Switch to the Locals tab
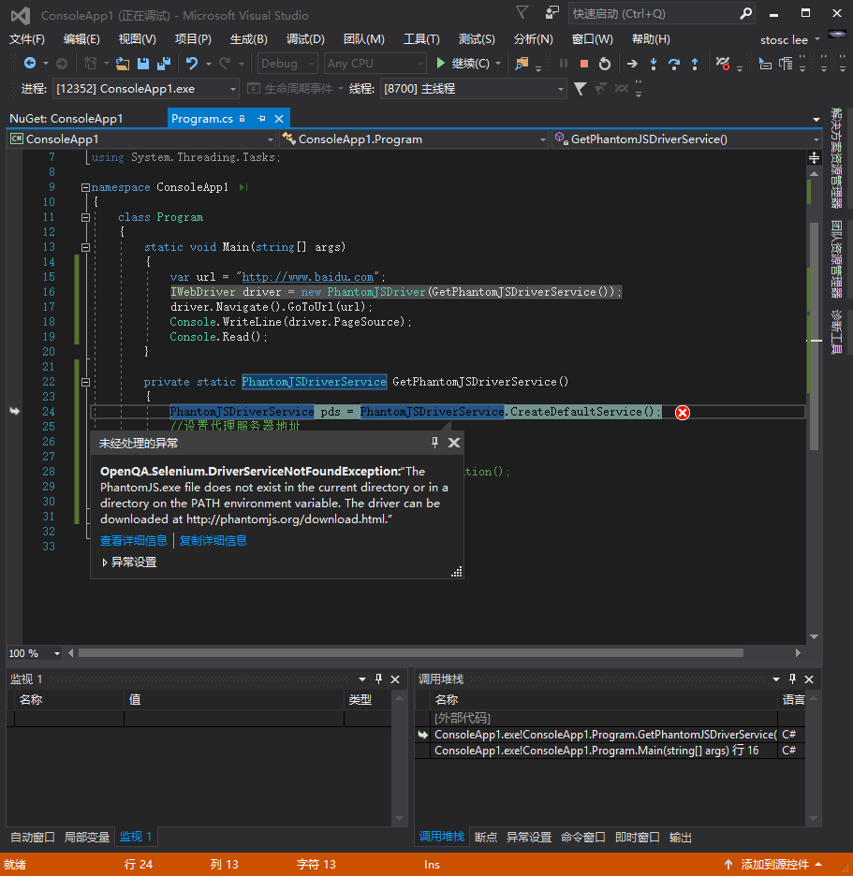The height and width of the screenshot is (876, 853). click(x=87, y=837)
